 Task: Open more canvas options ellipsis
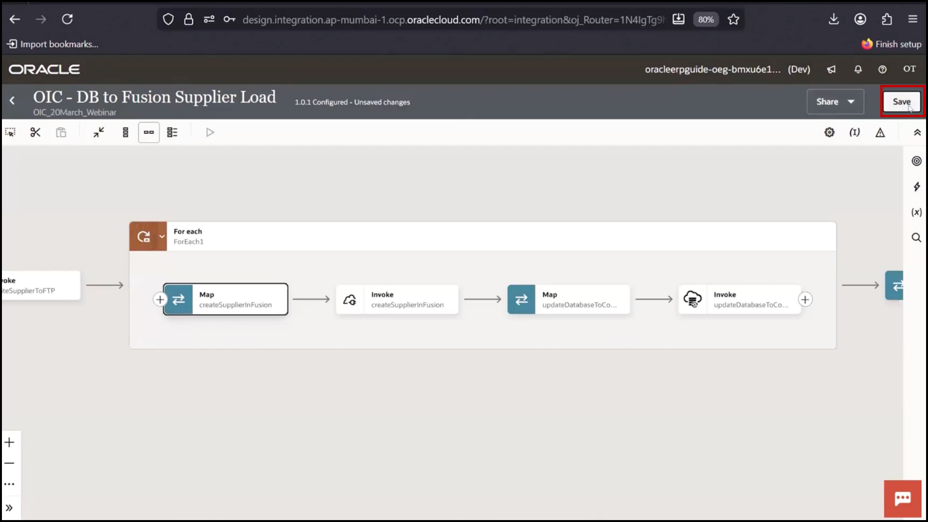[x=9, y=484]
